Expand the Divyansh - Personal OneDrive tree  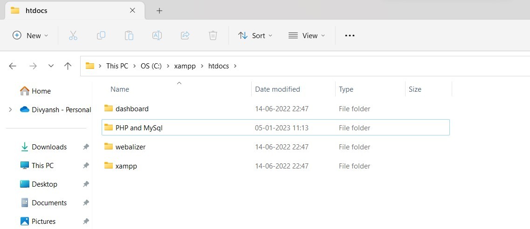(x=10, y=110)
